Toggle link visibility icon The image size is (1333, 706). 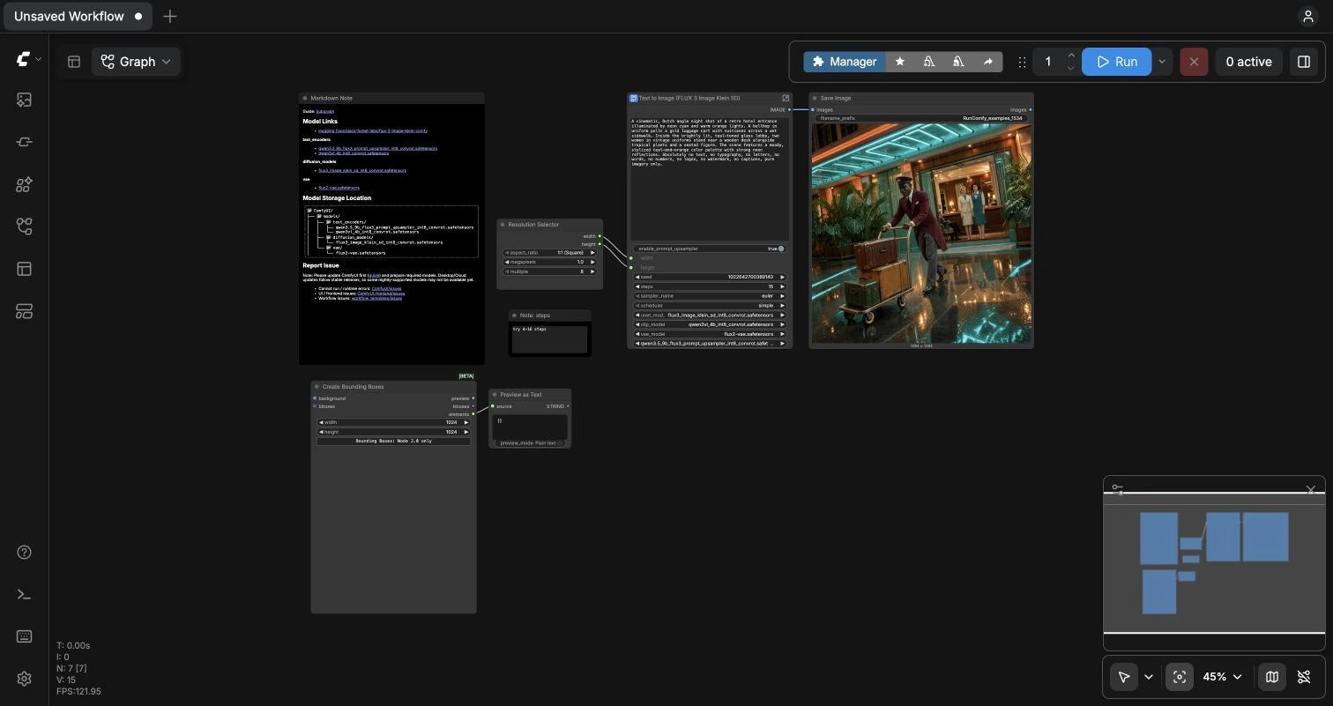point(1304,677)
